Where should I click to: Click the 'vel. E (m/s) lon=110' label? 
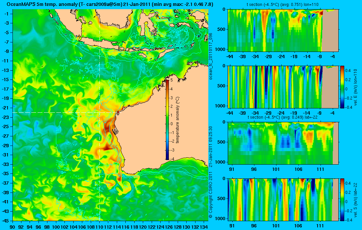pos(355,88)
